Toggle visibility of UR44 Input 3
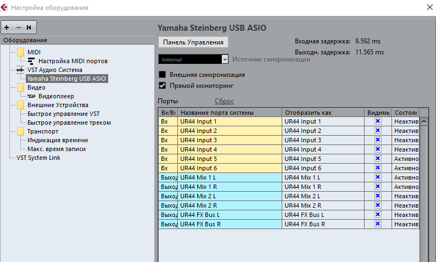Viewport: 436px width, 262px height. tap(378, 140)
